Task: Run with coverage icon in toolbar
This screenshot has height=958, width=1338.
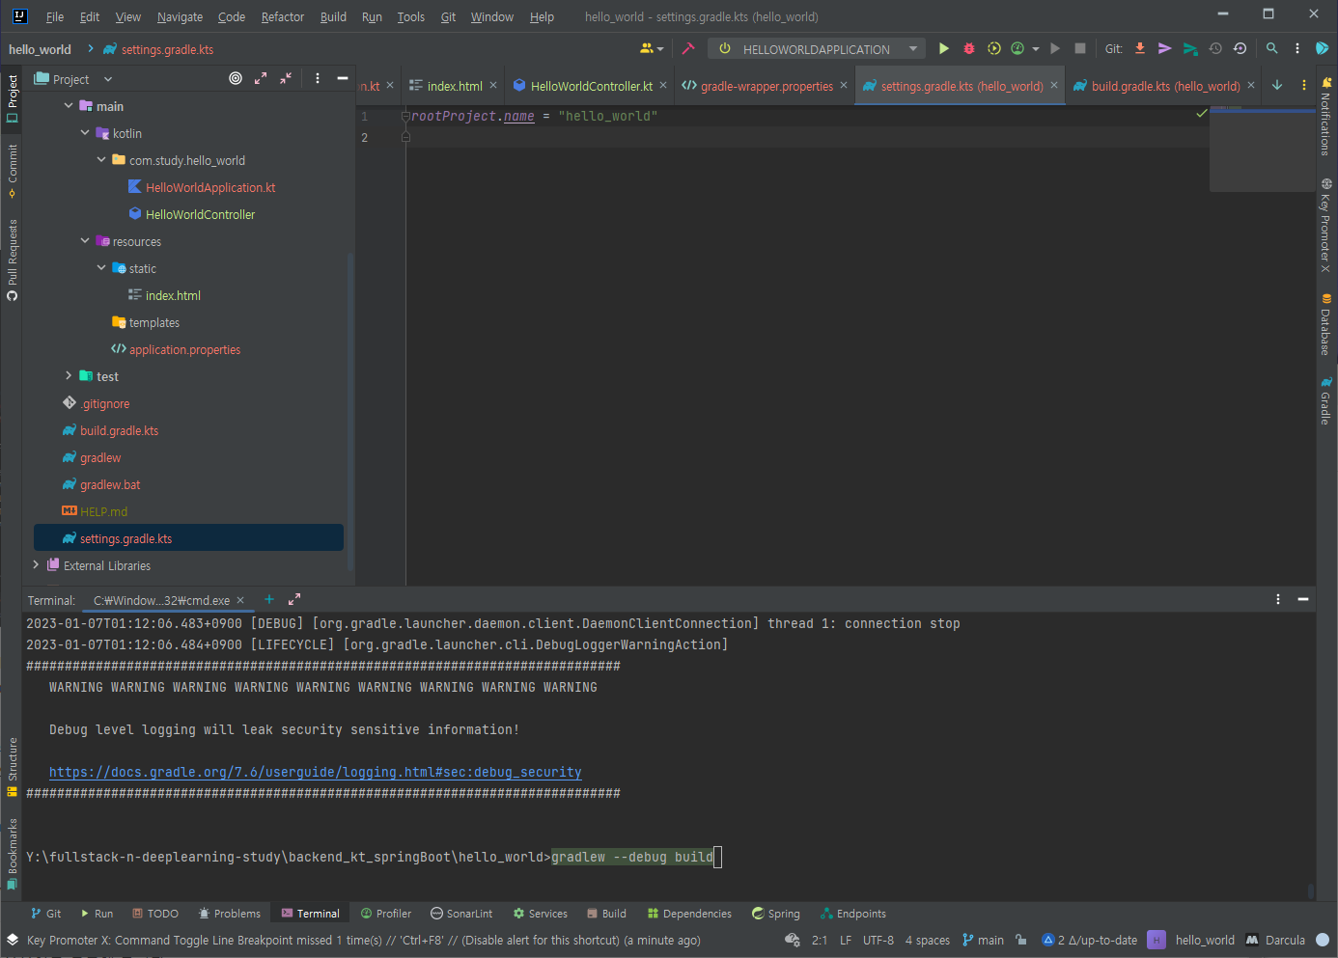Action: [994, 48]
